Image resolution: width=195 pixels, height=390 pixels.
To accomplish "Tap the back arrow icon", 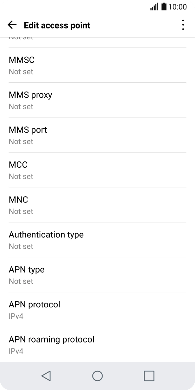I will [12, 25].
